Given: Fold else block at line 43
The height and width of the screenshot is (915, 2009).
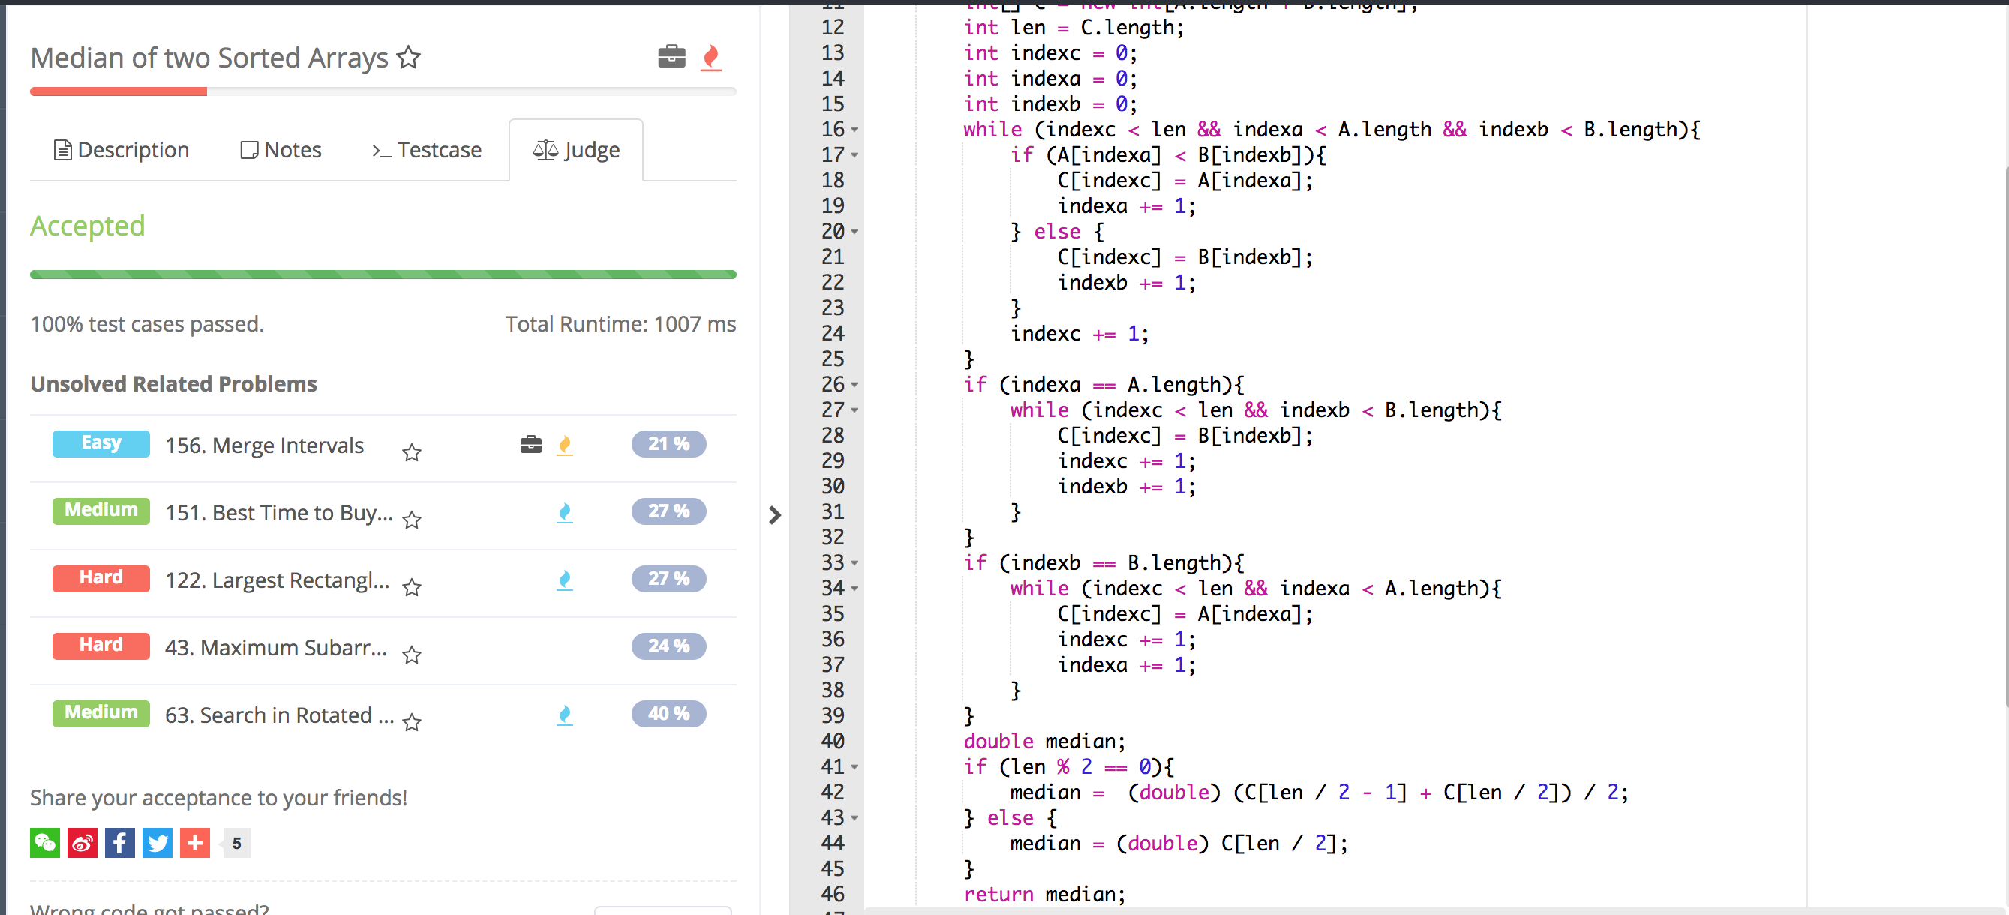Looking at the screenshot, I should click(854, 818).
